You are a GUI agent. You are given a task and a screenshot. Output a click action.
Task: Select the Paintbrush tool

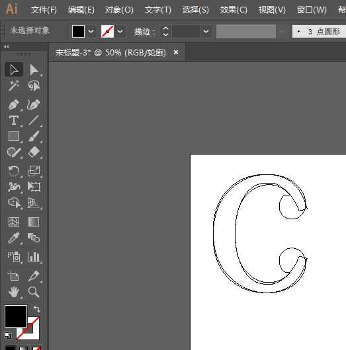pyautogui.click(x=34, y=136)
